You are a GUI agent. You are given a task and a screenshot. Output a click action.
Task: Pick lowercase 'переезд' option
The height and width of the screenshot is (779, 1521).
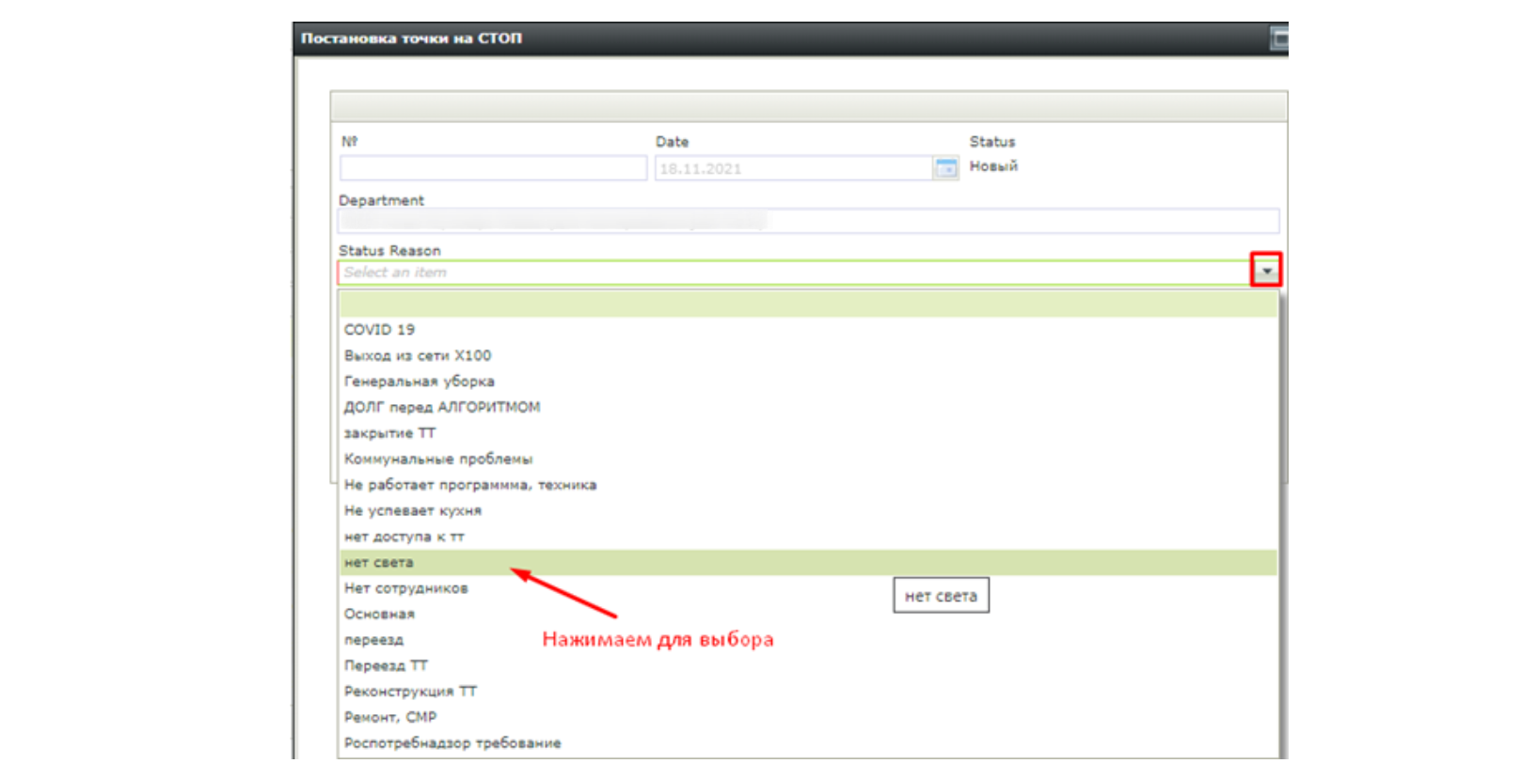click(808, 640)
